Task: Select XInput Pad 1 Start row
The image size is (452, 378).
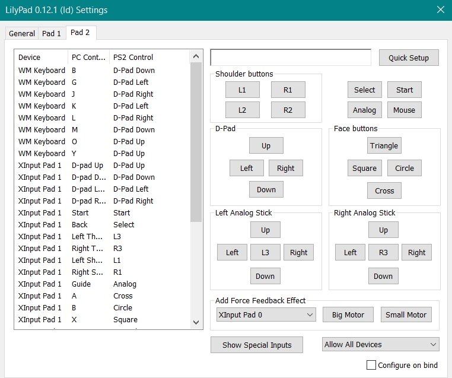Action: [x=103, y=213]
